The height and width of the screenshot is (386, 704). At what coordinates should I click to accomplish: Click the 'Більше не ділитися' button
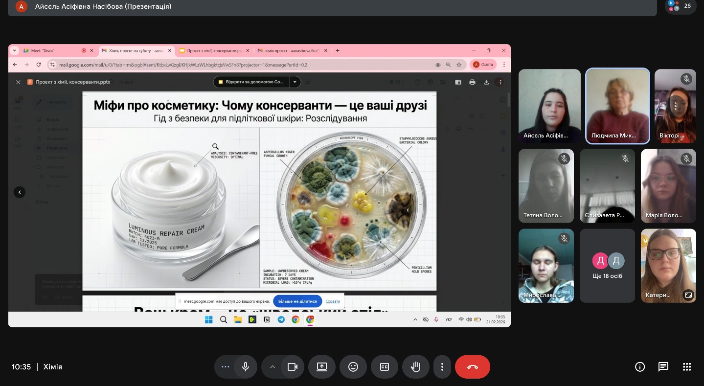coord(297,301)
